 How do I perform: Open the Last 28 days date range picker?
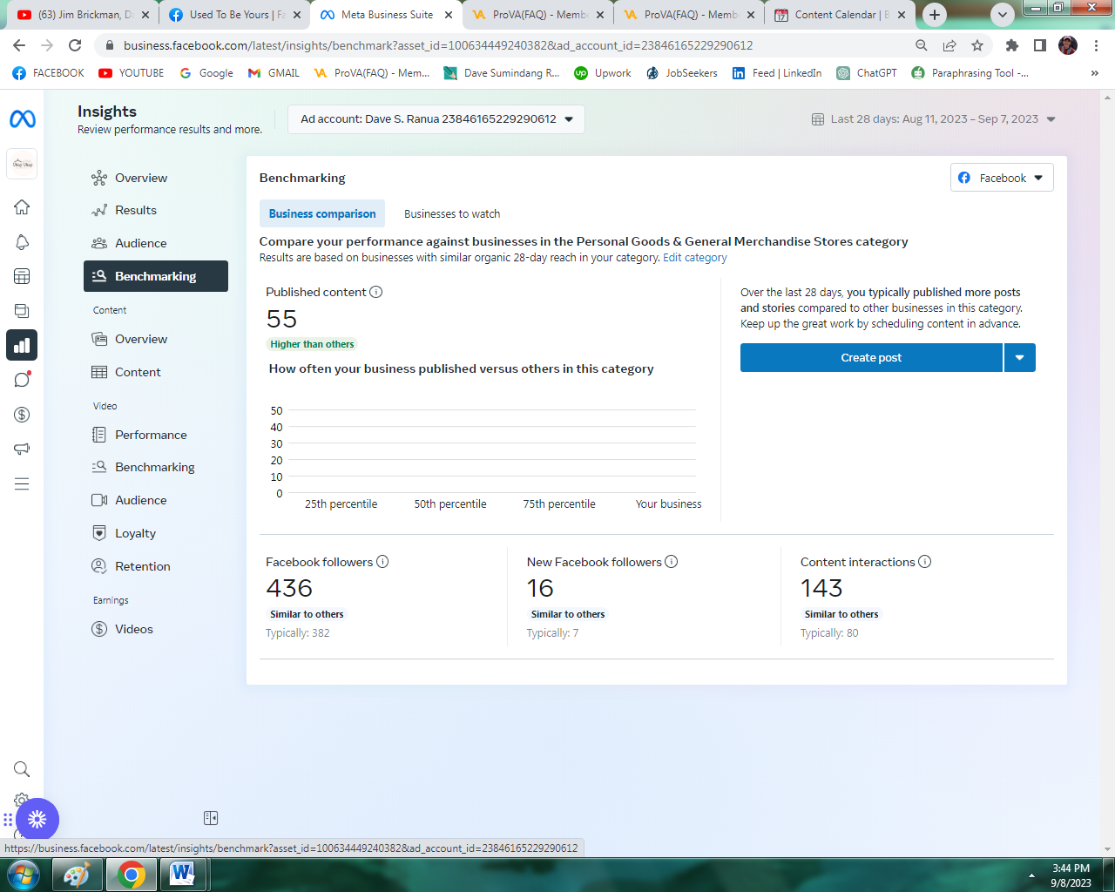[x=934, y=119]
